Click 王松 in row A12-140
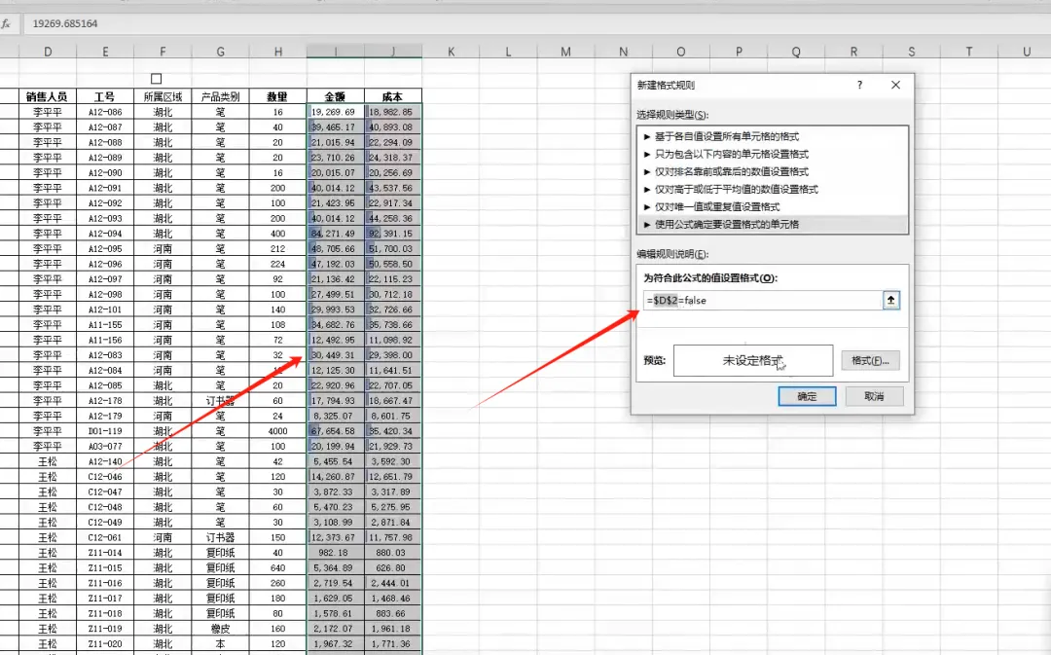Image resolution: width=1051 pixels, height=655 pixels. pos(48,461)
